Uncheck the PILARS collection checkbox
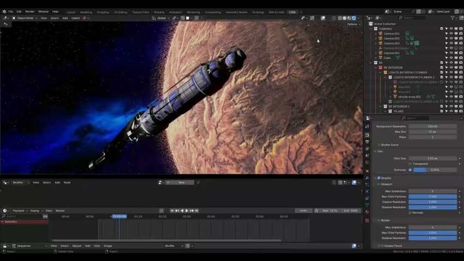 442,111
